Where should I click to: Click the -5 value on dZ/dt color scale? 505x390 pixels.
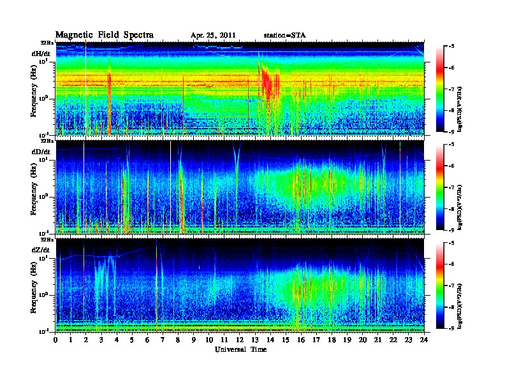451,243
